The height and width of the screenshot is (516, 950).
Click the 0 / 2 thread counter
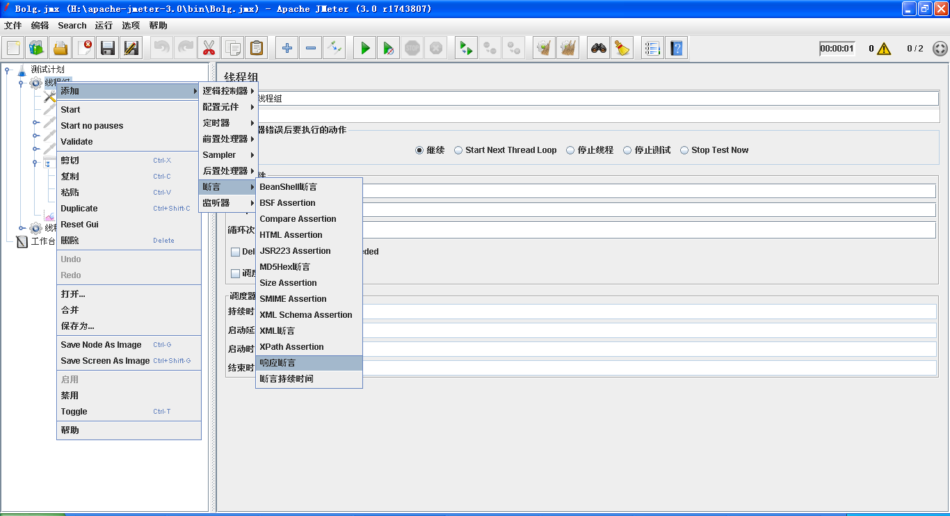pos(915,49)
